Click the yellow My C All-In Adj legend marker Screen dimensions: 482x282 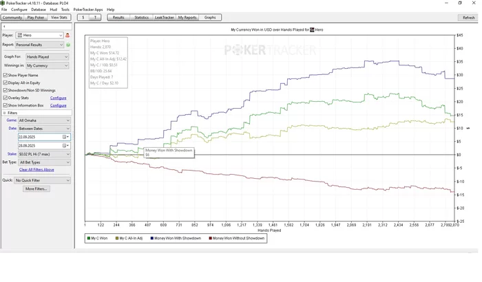117,239
